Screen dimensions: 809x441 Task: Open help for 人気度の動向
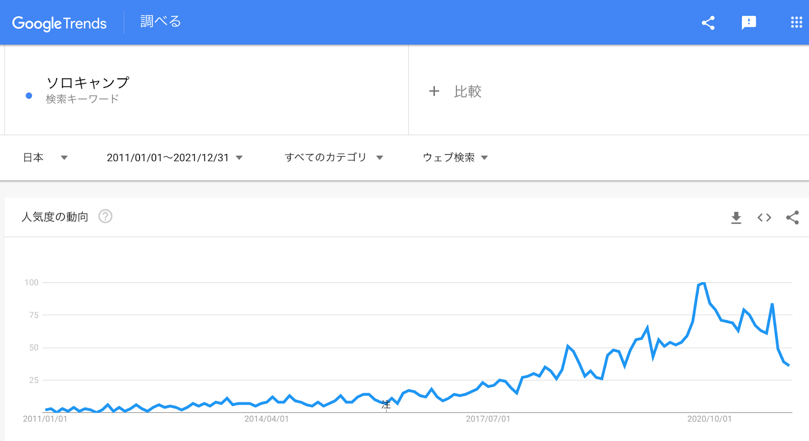105,216
